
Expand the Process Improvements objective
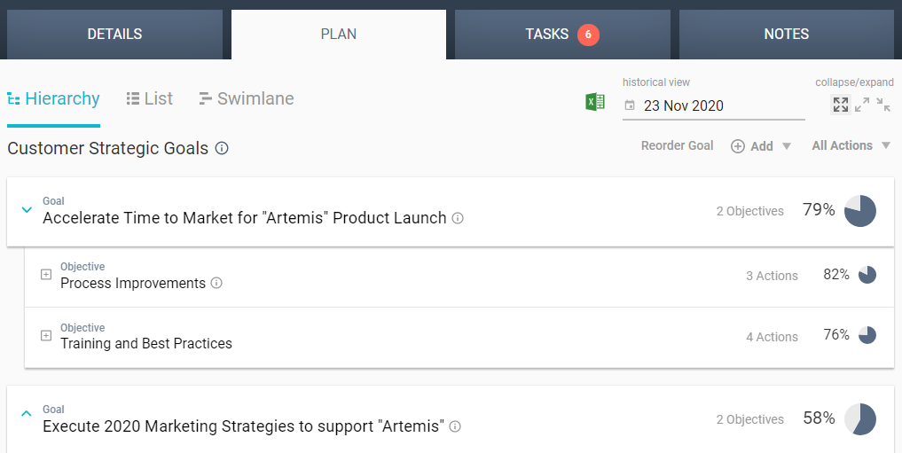click(46, 275)
